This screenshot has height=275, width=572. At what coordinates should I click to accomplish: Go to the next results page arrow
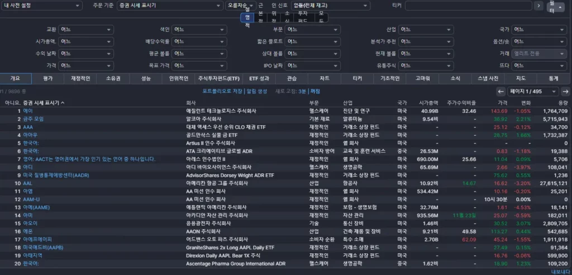point(565,91)
